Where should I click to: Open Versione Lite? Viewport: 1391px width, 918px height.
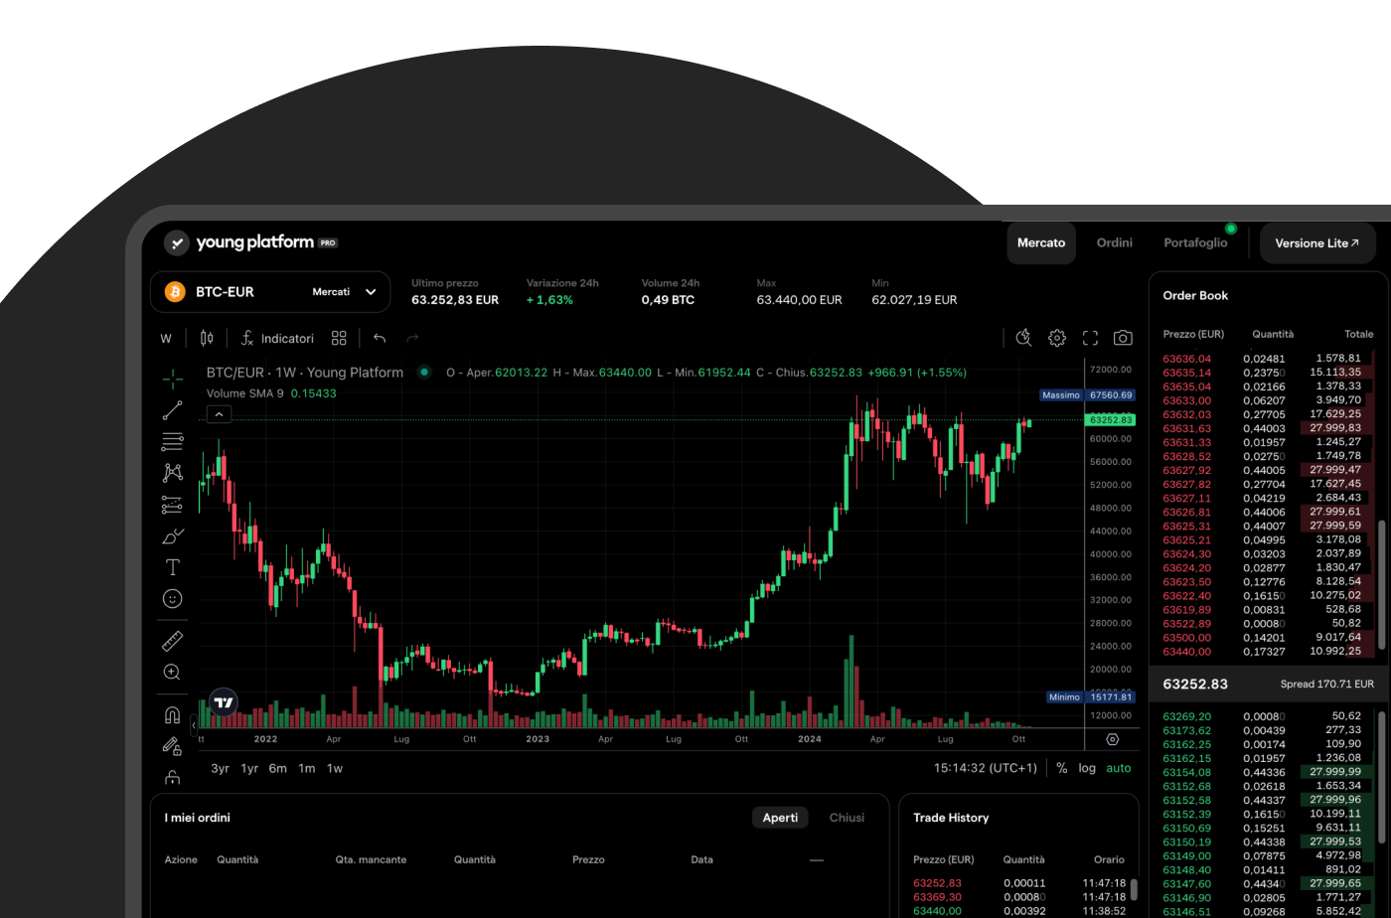point(1317,242)
